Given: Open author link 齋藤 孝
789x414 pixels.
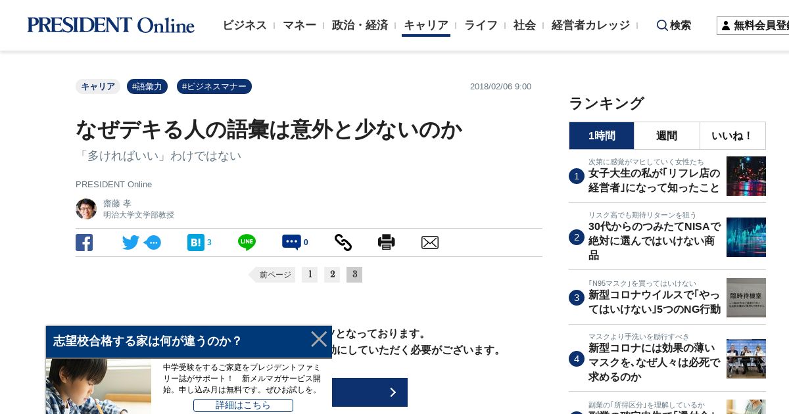Looking at the screenshot, I should [117, 204].
